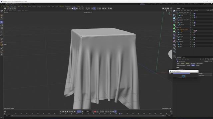213x119 pixels.
Task: Click the Play Forwards button
Action: tap(68, 112)
